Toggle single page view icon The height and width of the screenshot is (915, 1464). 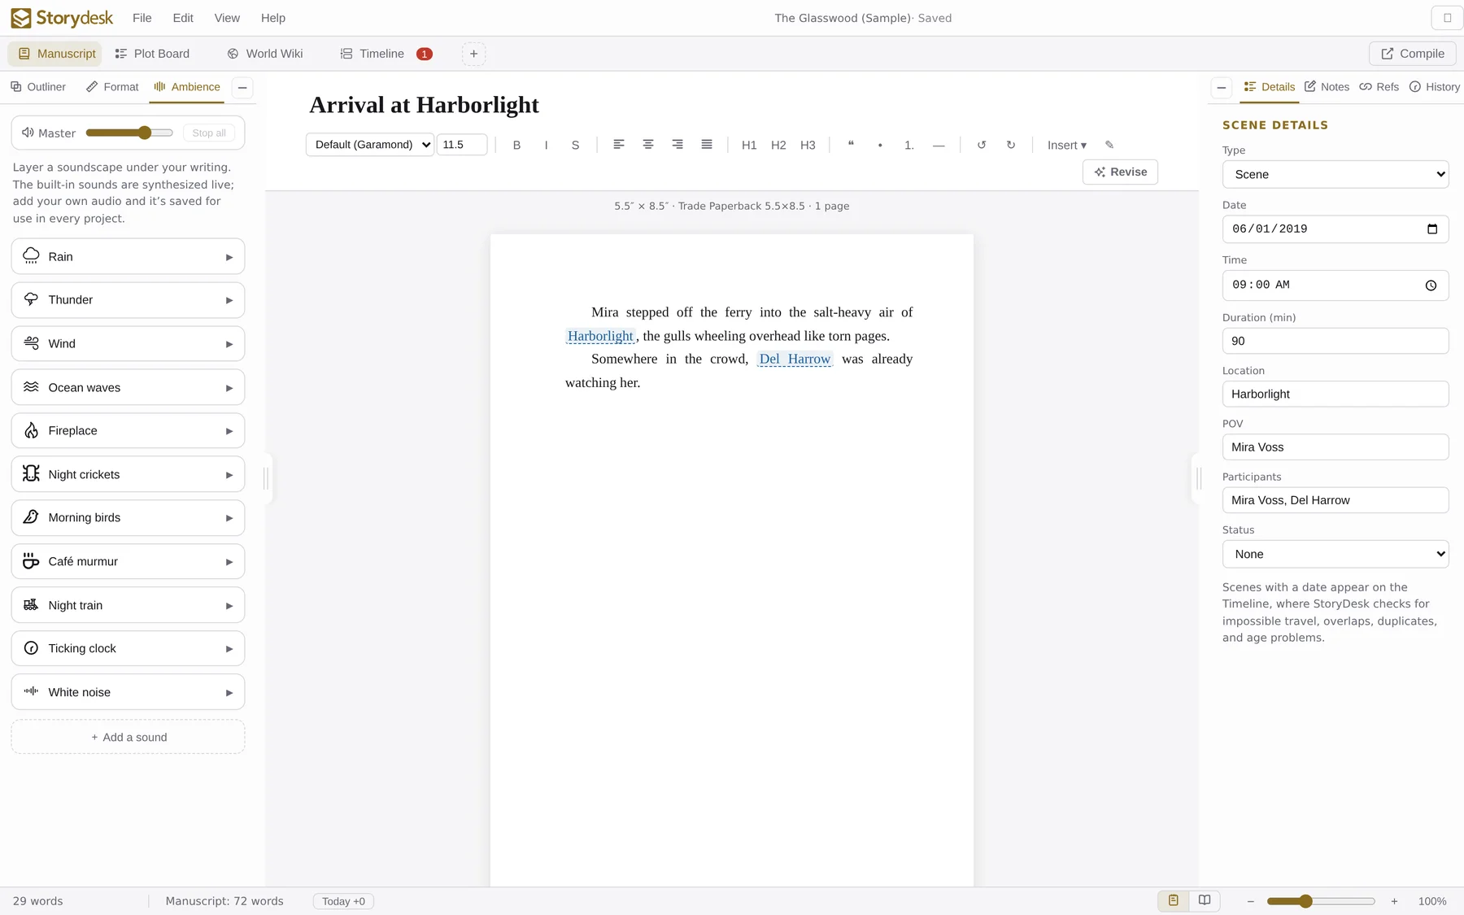pyautogui.click(x=1174, y=900)
